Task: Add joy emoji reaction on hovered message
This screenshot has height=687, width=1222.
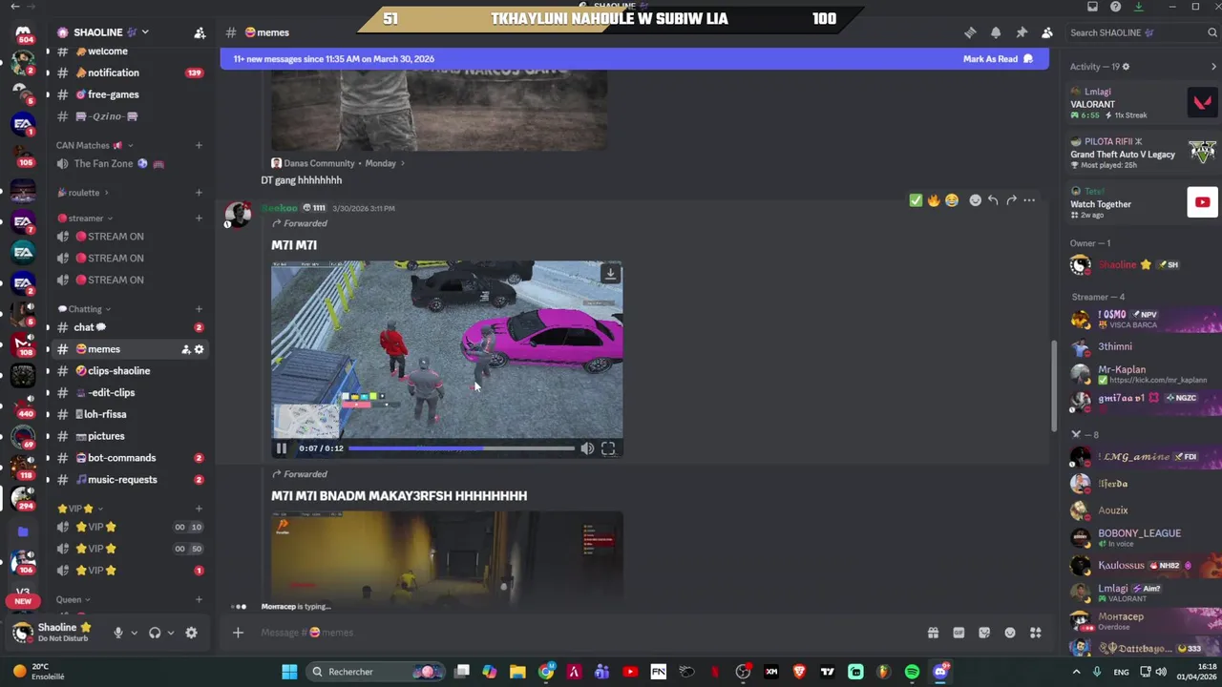Action: tap(952, 200)
